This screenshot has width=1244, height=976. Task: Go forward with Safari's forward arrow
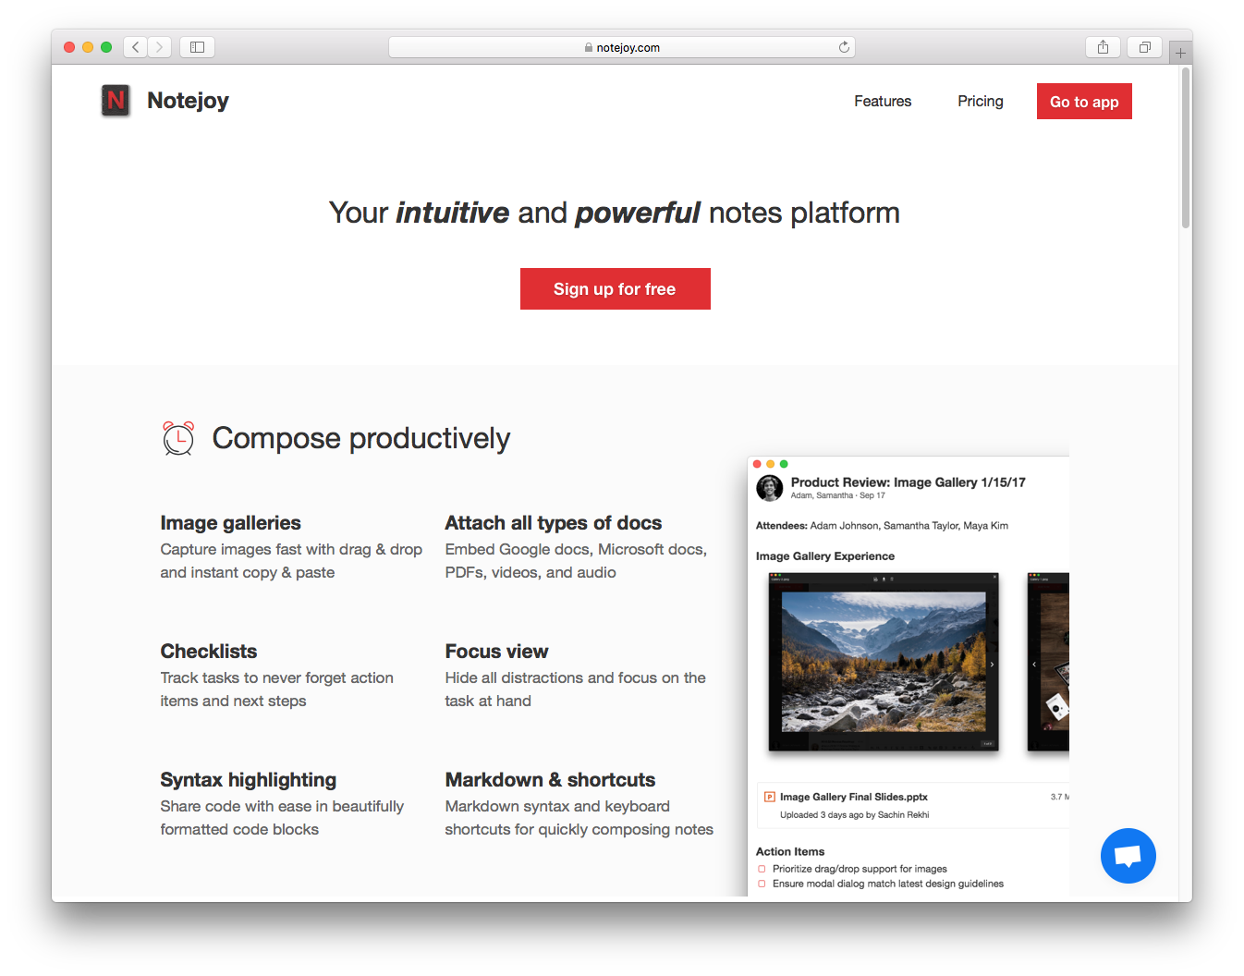[x=159, y=47]
